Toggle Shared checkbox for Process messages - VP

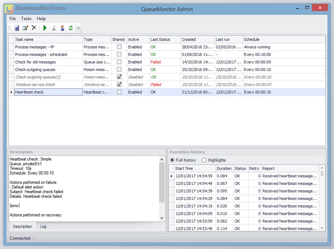(x=119, y=47)
